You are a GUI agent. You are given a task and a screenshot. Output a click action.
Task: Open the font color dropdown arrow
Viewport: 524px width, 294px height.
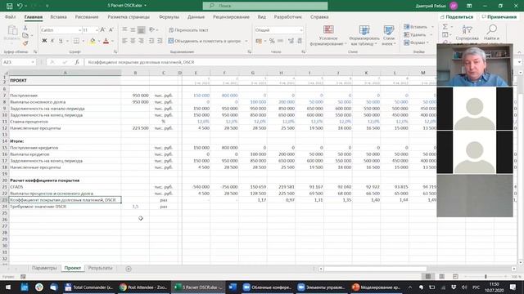point(112,41)
